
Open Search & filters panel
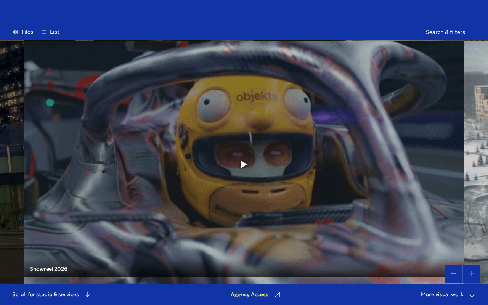click(x=450, y=32)
